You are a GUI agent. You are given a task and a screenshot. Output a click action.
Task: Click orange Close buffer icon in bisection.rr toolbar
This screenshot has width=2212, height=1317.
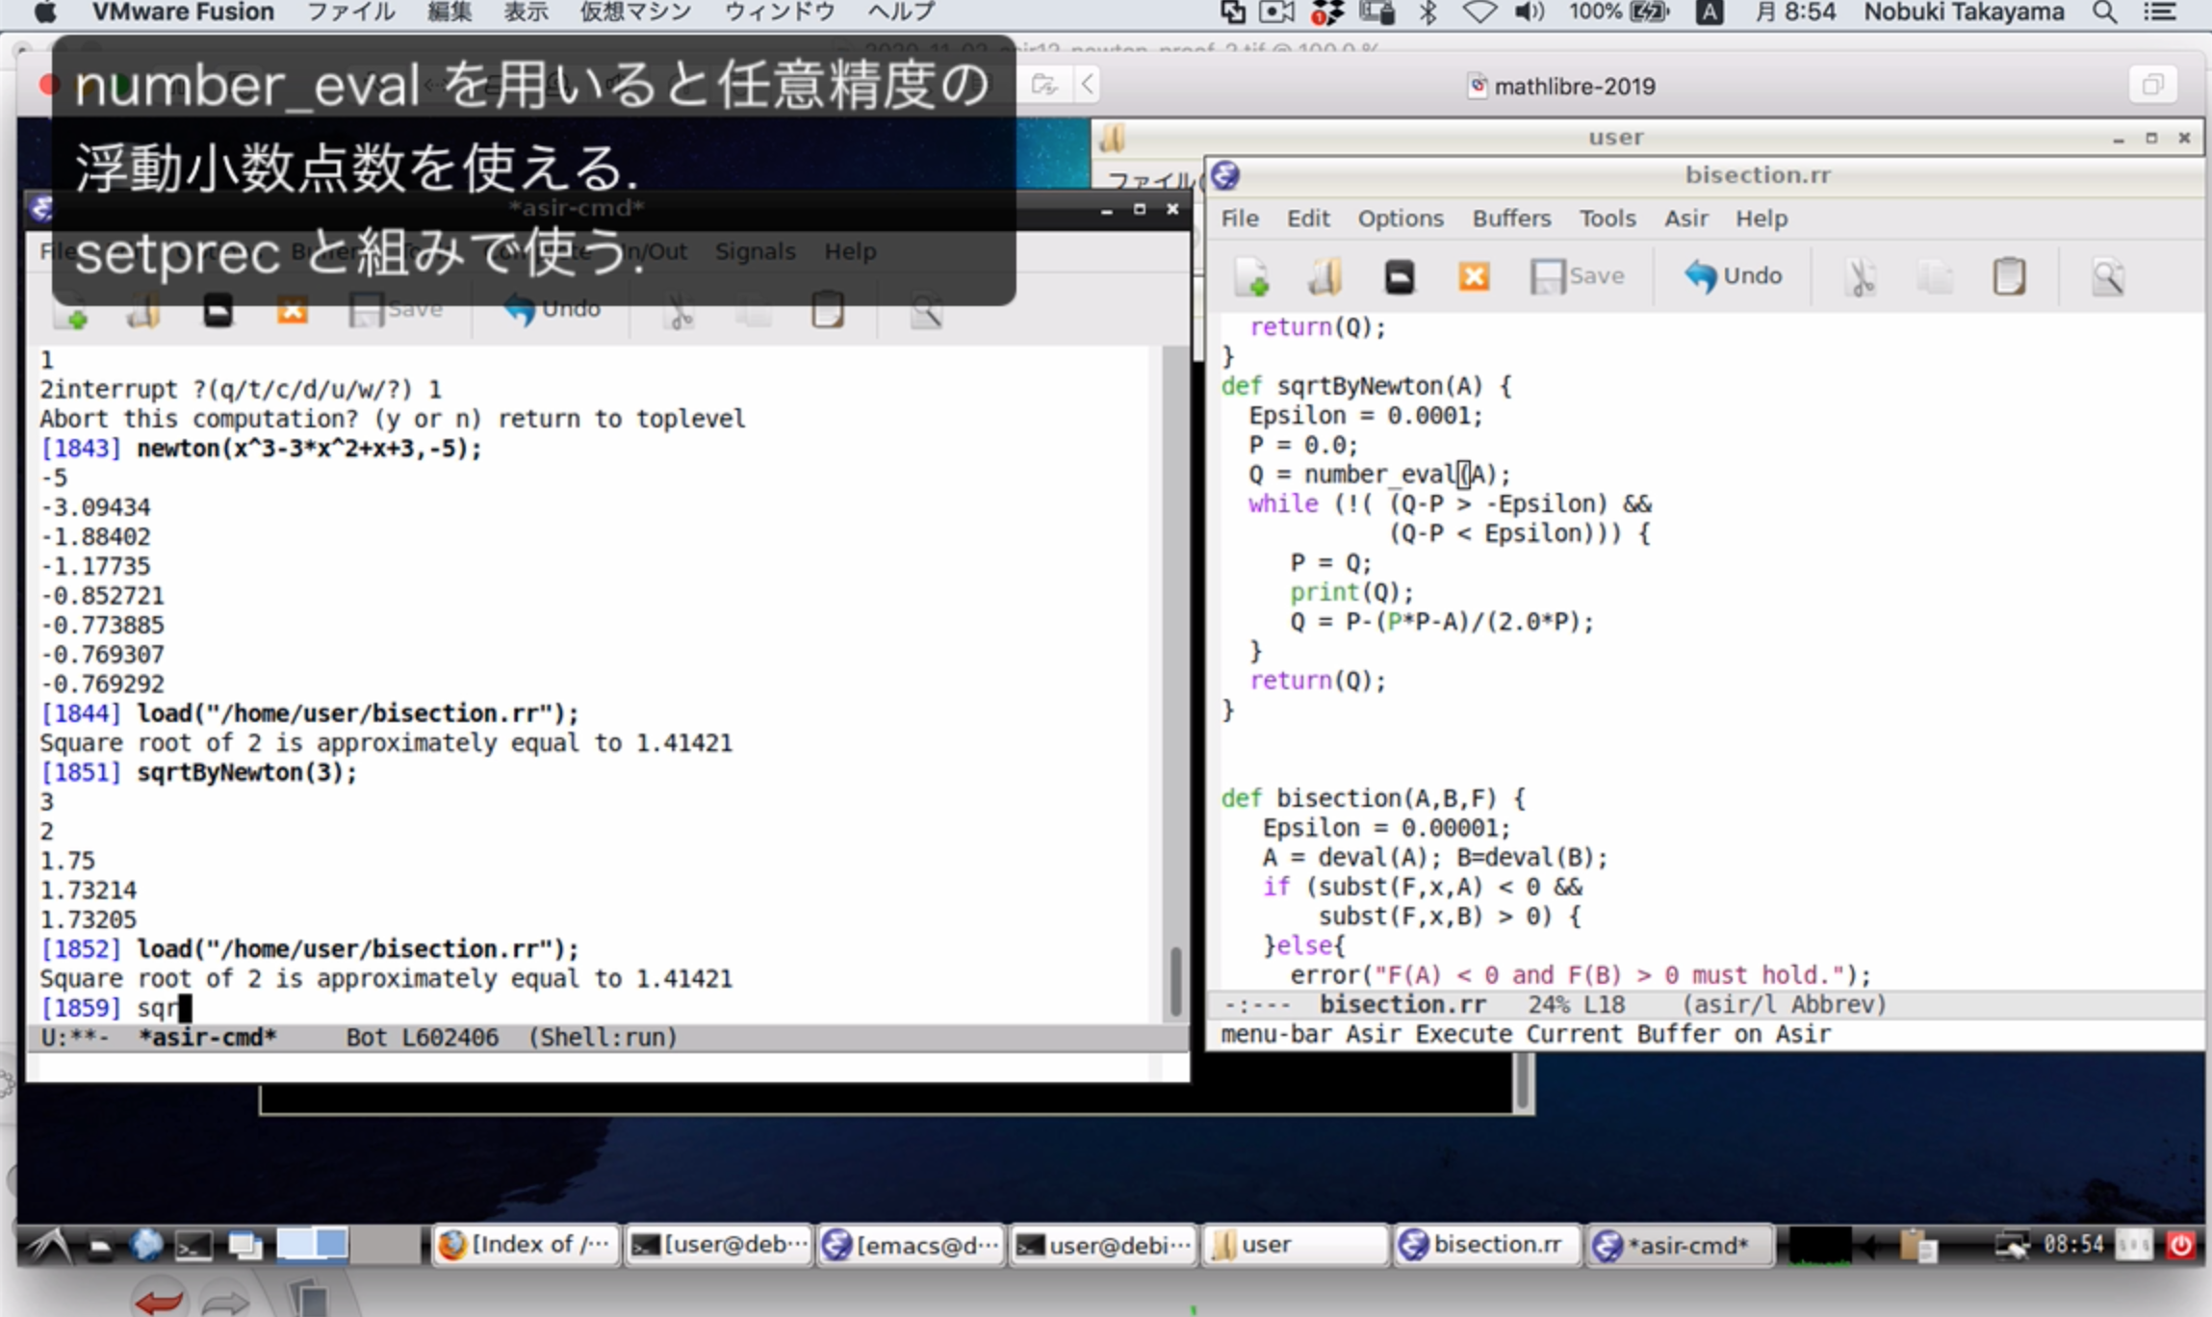tap(1474, 277)
